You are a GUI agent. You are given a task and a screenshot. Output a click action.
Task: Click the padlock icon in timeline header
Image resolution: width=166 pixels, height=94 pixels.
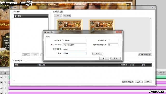pyautogui.click(x=5, y=73)
